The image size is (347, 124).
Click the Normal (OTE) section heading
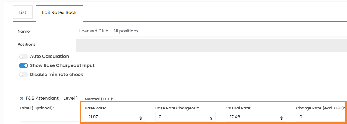pos(99,99)
